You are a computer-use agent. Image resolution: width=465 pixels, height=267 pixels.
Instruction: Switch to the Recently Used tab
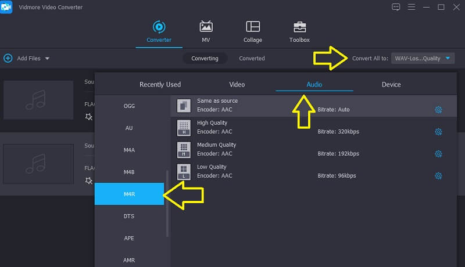160,85
